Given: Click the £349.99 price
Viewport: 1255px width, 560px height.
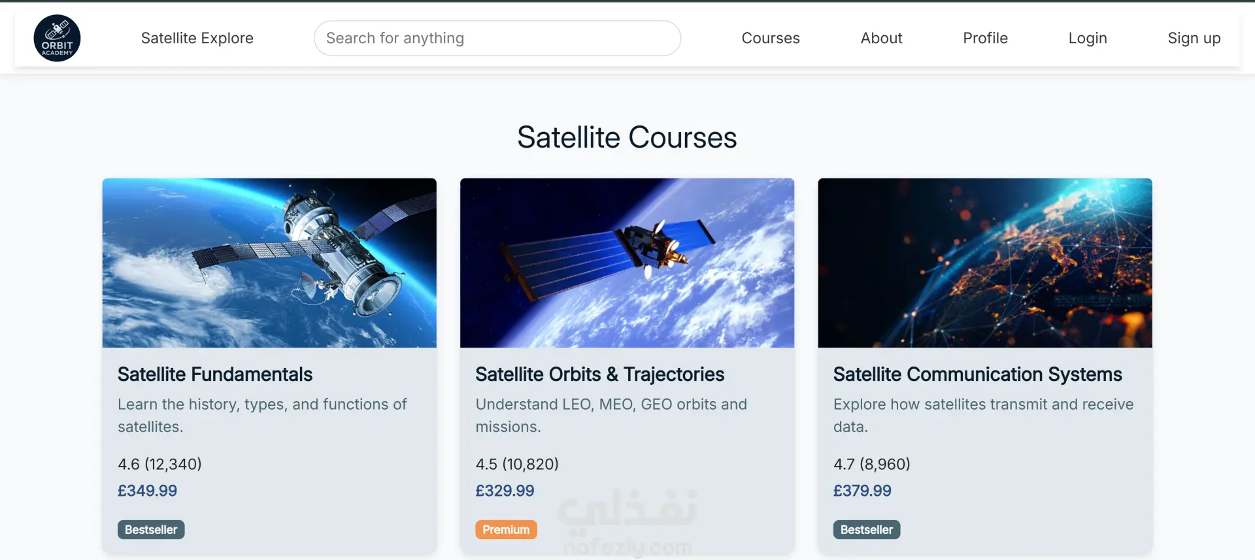Looking at the screenshot, I should coord(147,491).
